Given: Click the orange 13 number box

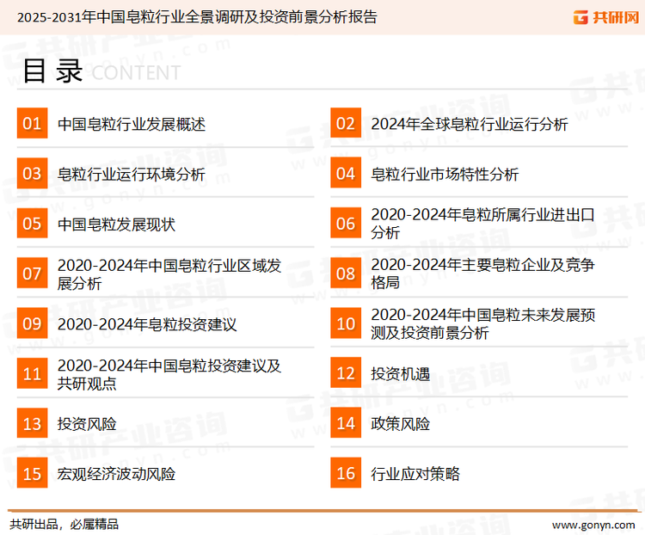Looking at the screenshot, I should click(x=32, y=423).
